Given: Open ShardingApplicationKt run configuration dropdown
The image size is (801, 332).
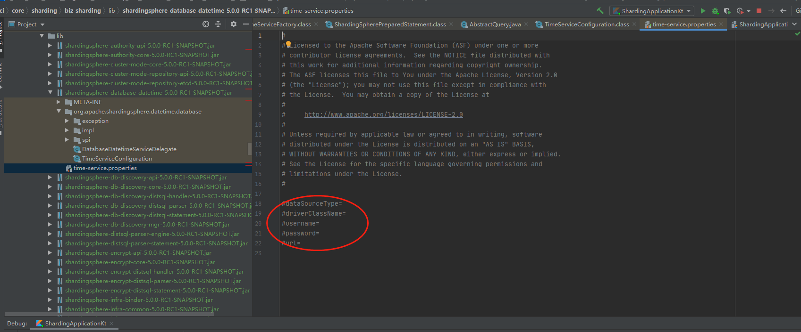Looking at the screenshot, I should [652, 11].
